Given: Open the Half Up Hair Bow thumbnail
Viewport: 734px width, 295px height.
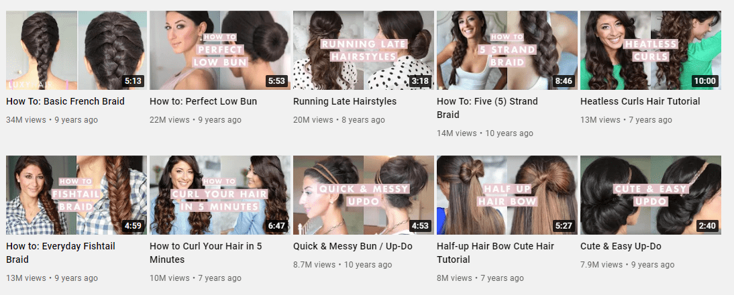Looking at the screenshot, I should [507, 195].
